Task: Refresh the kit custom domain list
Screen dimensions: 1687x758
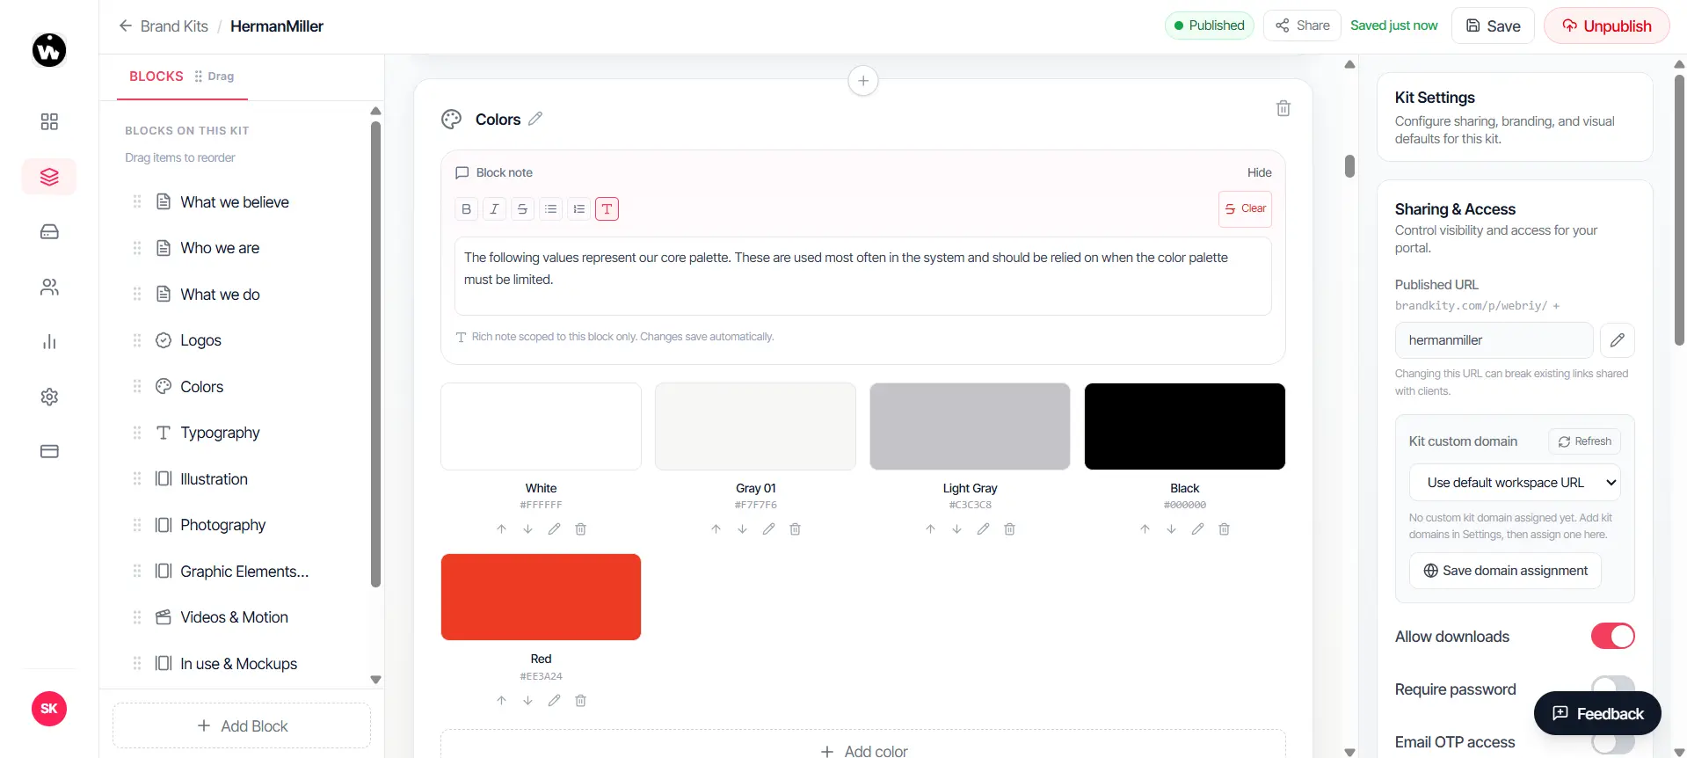Action: (1584, 441)
